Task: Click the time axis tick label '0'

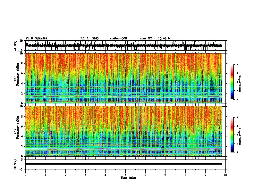Action: click(25, 175)
